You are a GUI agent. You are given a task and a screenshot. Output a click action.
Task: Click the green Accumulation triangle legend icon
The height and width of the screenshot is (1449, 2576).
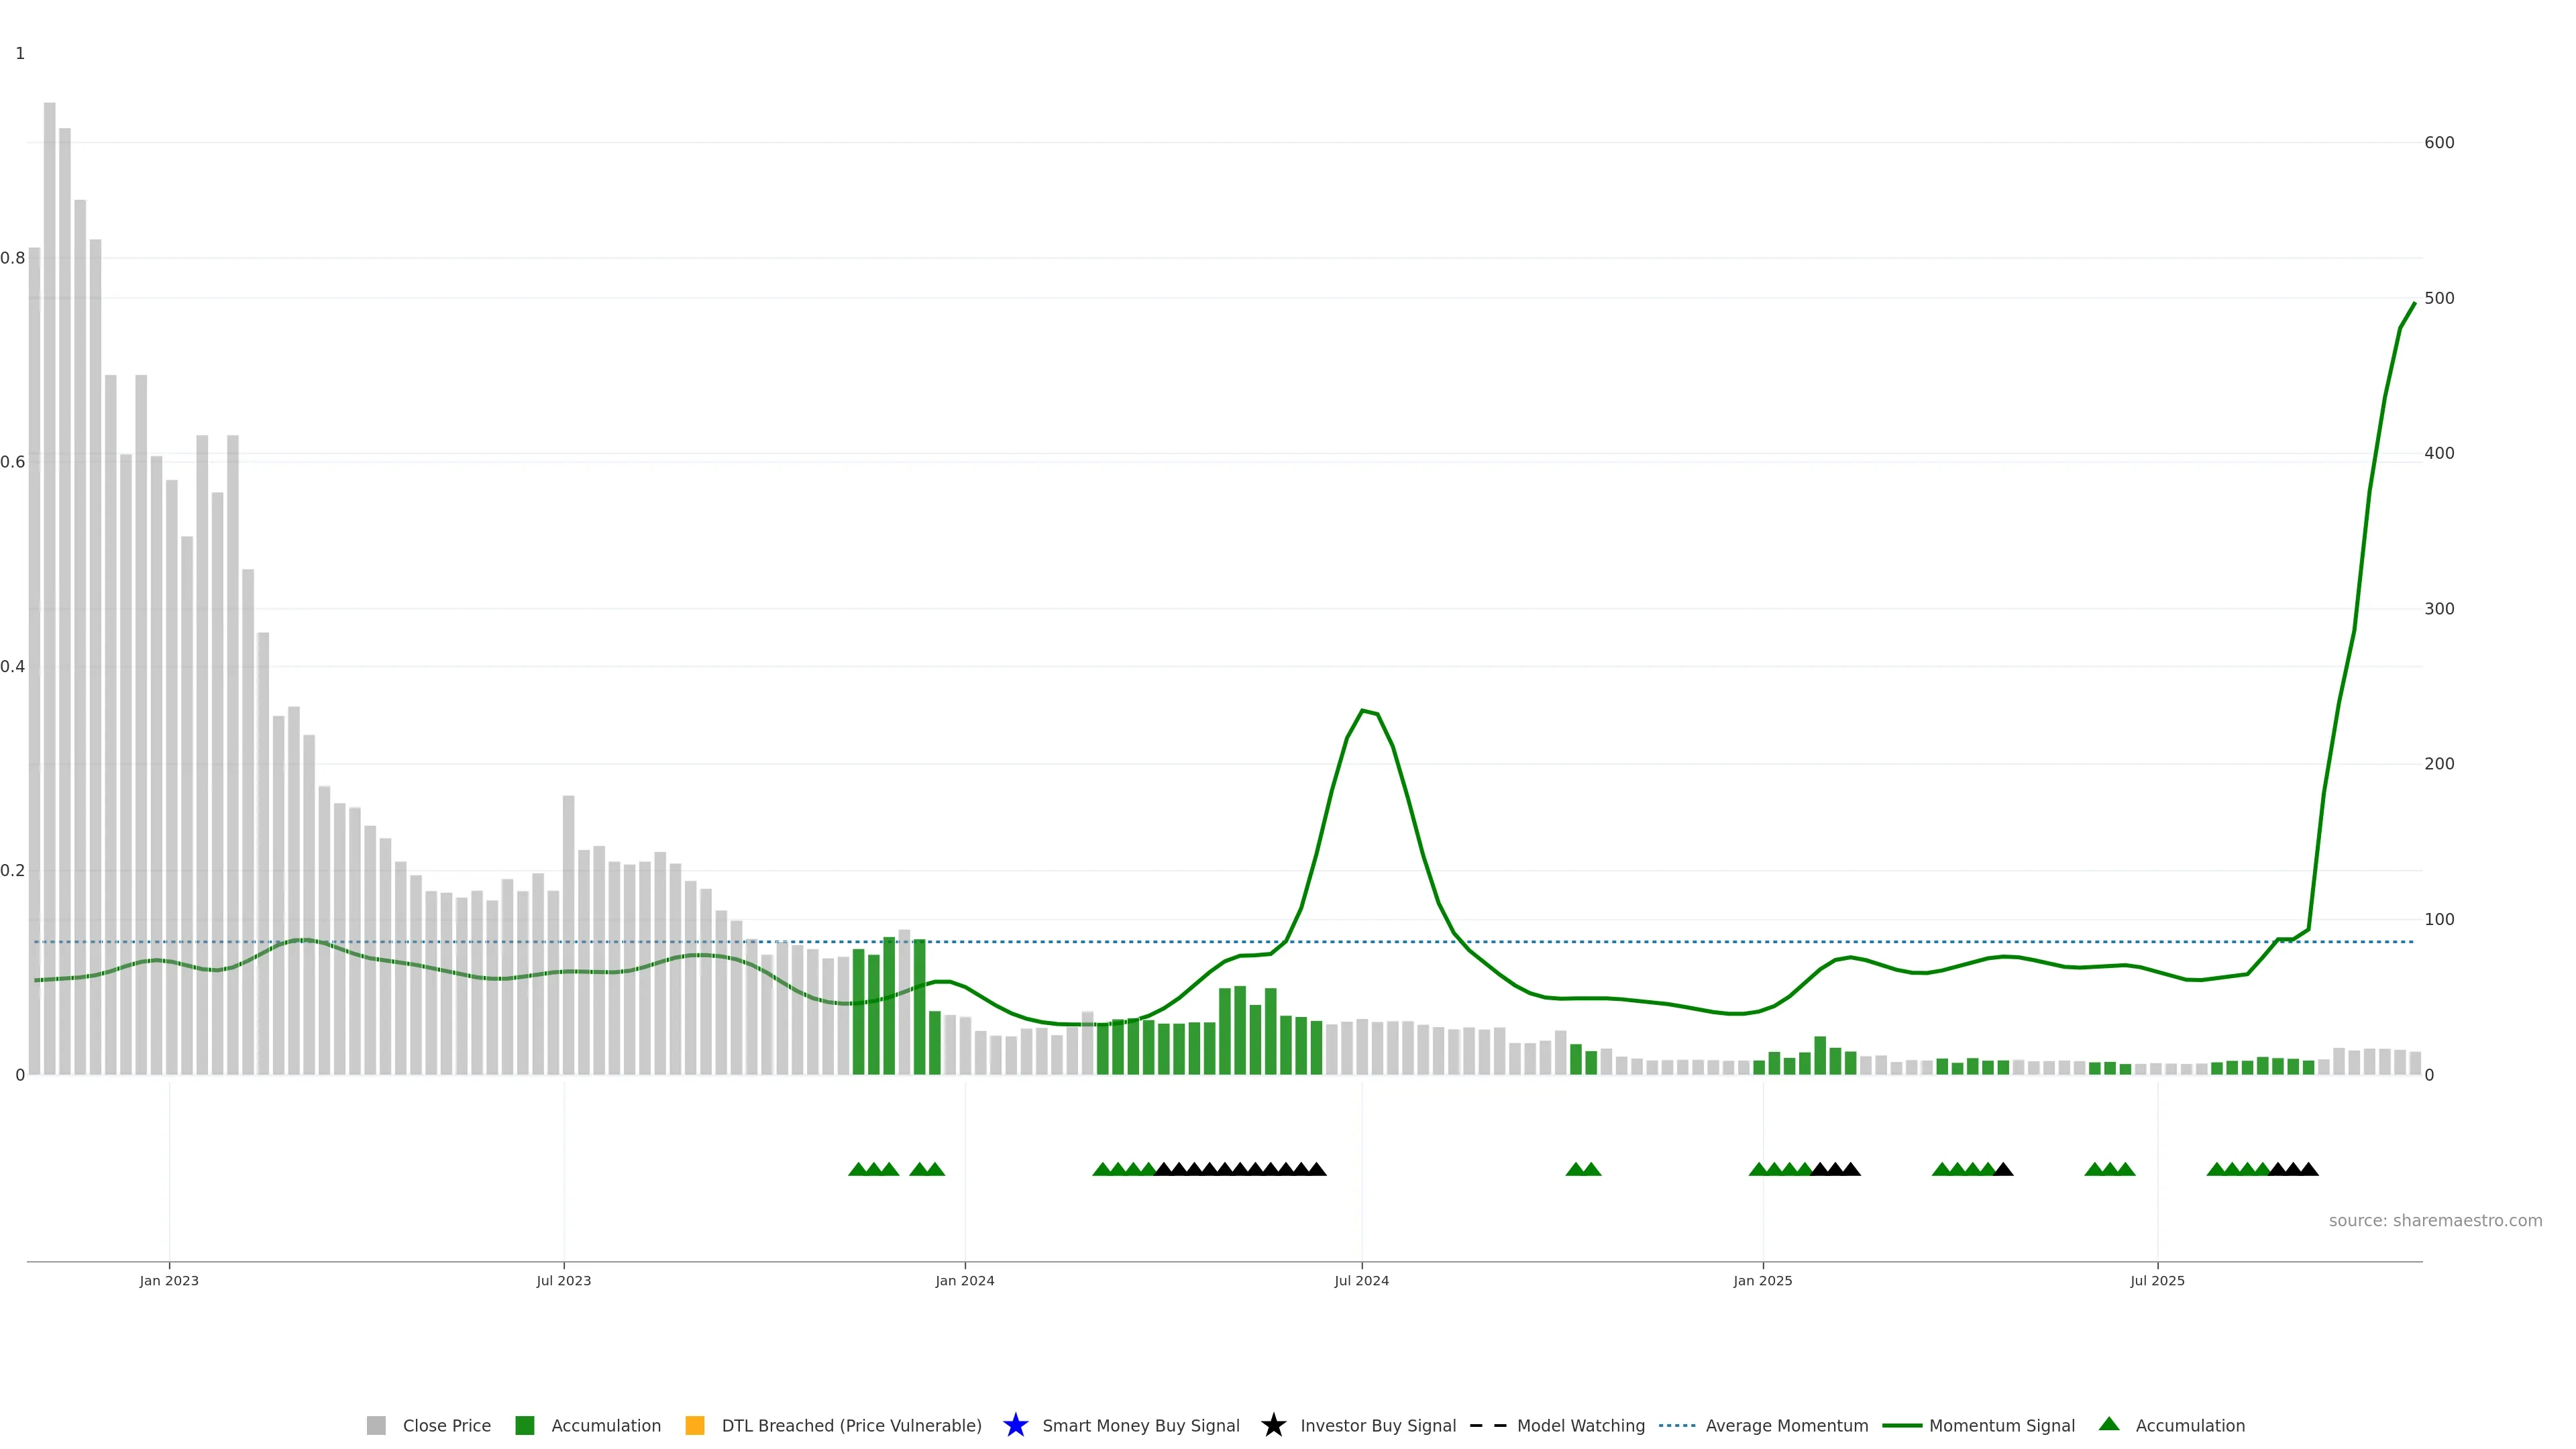2109,1424
